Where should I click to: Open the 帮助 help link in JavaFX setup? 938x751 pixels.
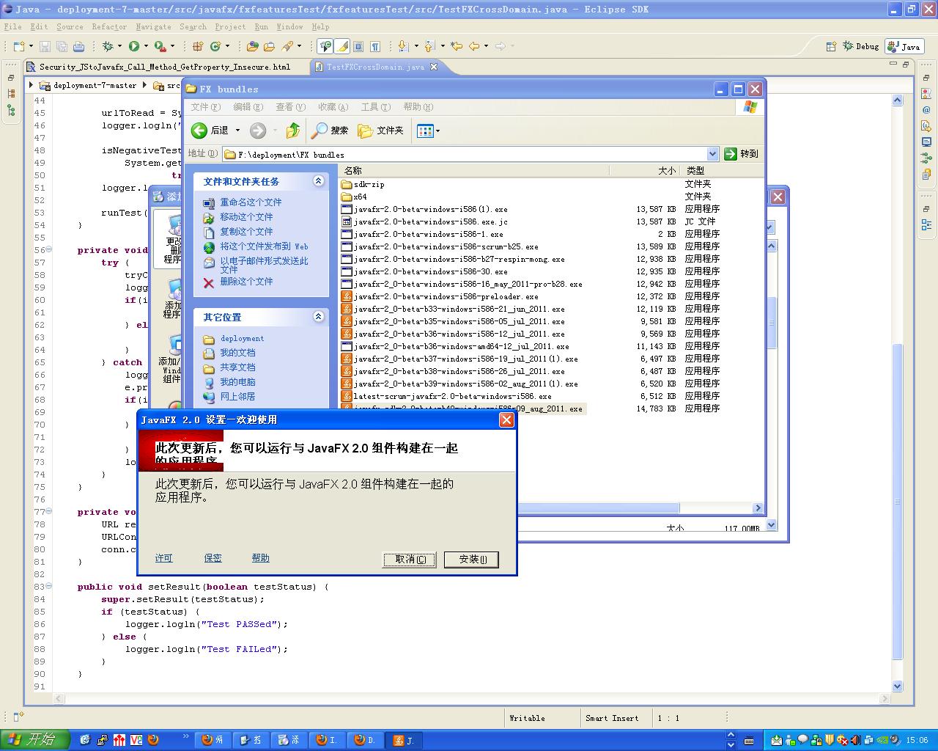pyautogui.click(x=260, y=558)
